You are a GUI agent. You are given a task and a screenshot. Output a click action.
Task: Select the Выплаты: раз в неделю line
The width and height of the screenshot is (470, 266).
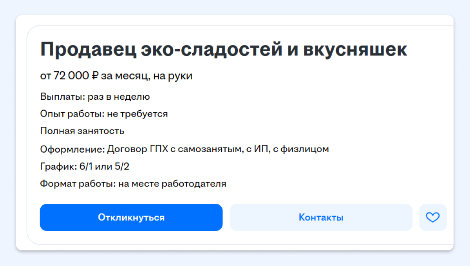pos(95,97)
